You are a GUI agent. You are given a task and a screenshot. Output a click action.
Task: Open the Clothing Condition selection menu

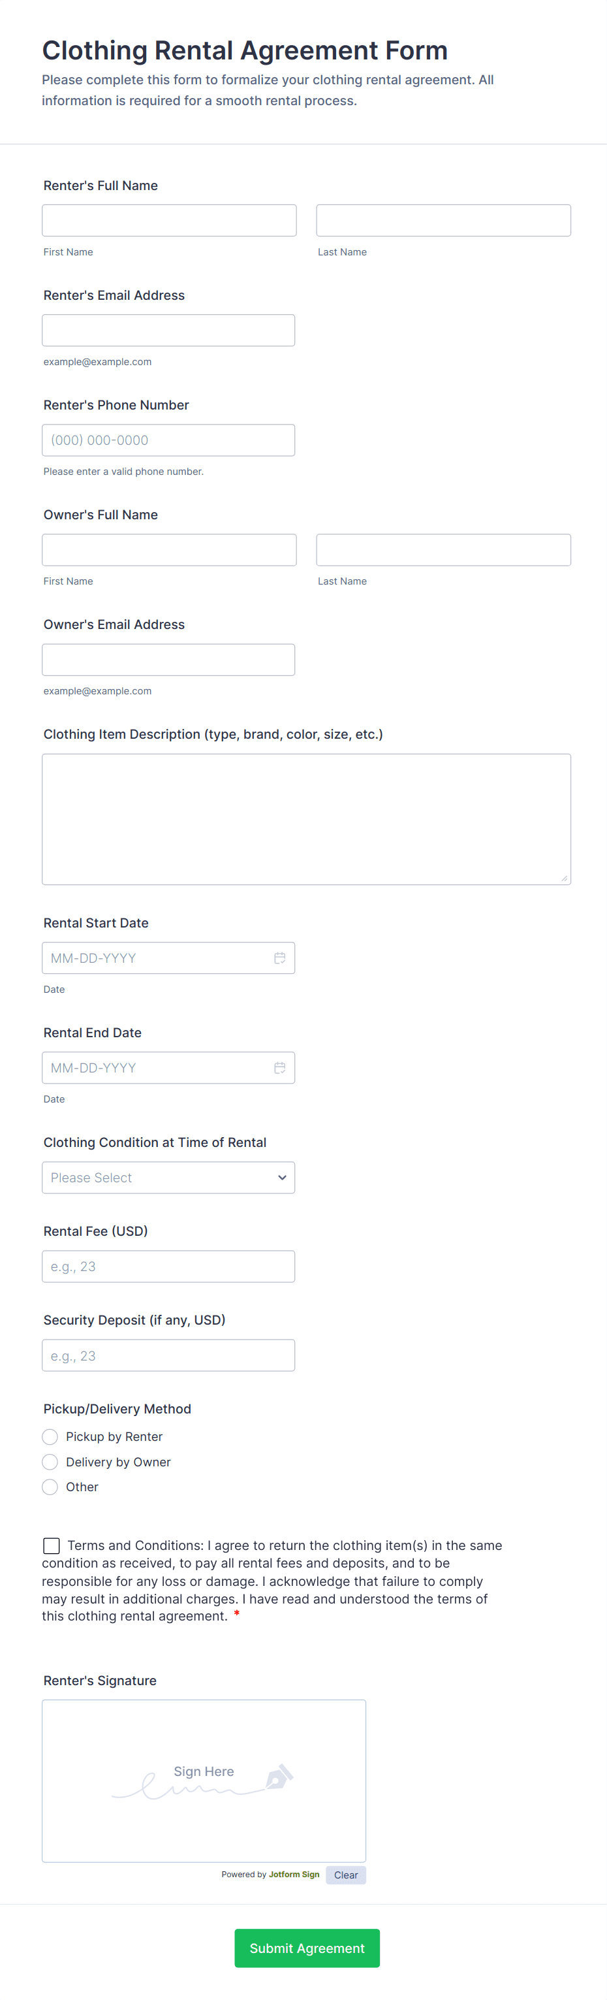tap(168, 1177)
